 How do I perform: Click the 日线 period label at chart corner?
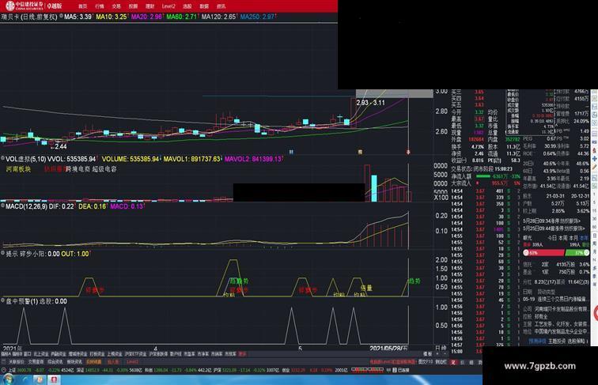tap(441, 348)
